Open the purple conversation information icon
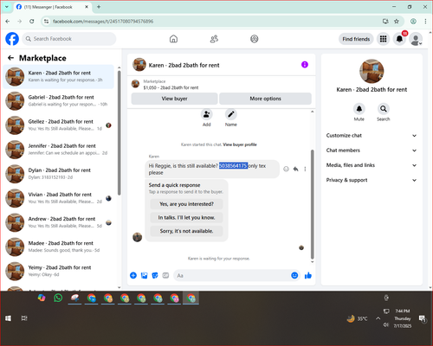 pos(305,65)
